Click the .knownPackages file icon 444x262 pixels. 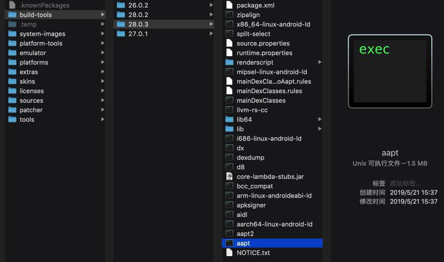click(x=12, y=5)
